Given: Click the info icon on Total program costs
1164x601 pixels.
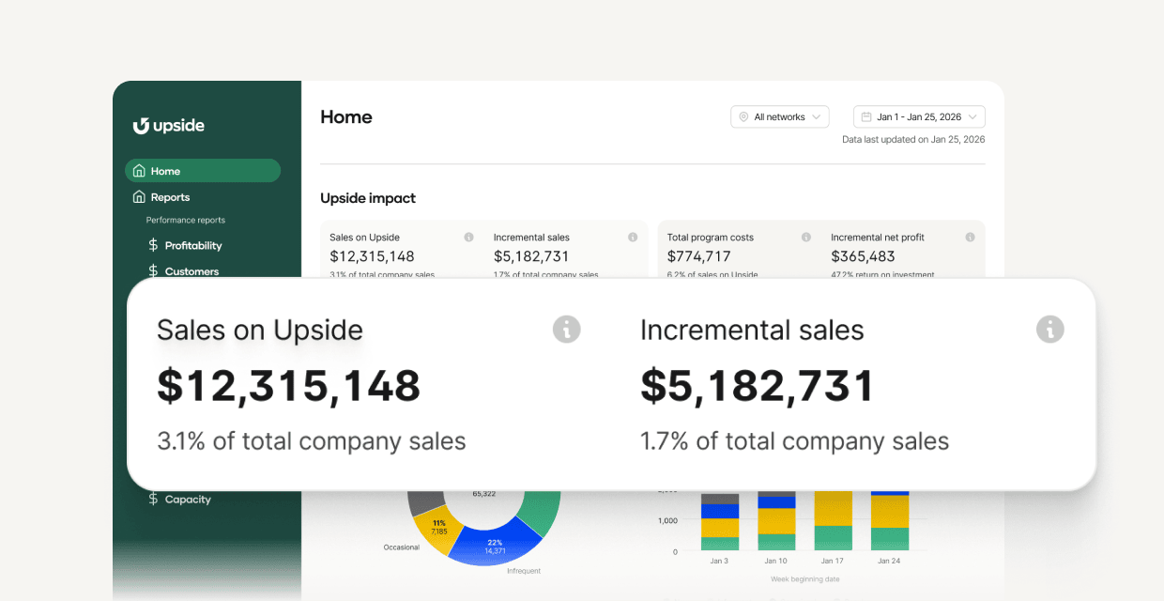Looking at the screenshot, I should (805, 238).
